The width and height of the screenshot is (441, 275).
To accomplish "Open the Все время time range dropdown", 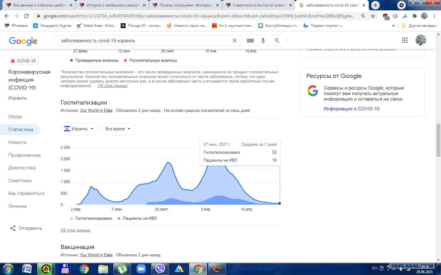I will tap(118, 129).
